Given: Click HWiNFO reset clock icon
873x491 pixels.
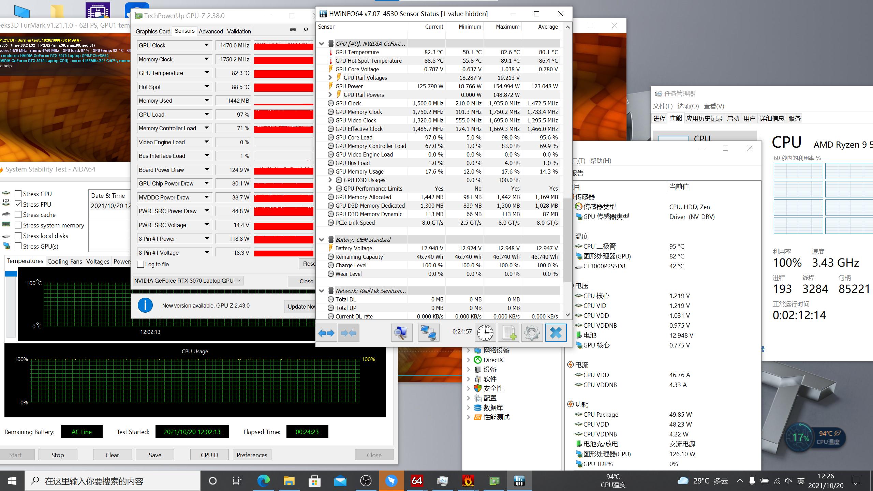Looking at the screenshot, I should point(485,333).
